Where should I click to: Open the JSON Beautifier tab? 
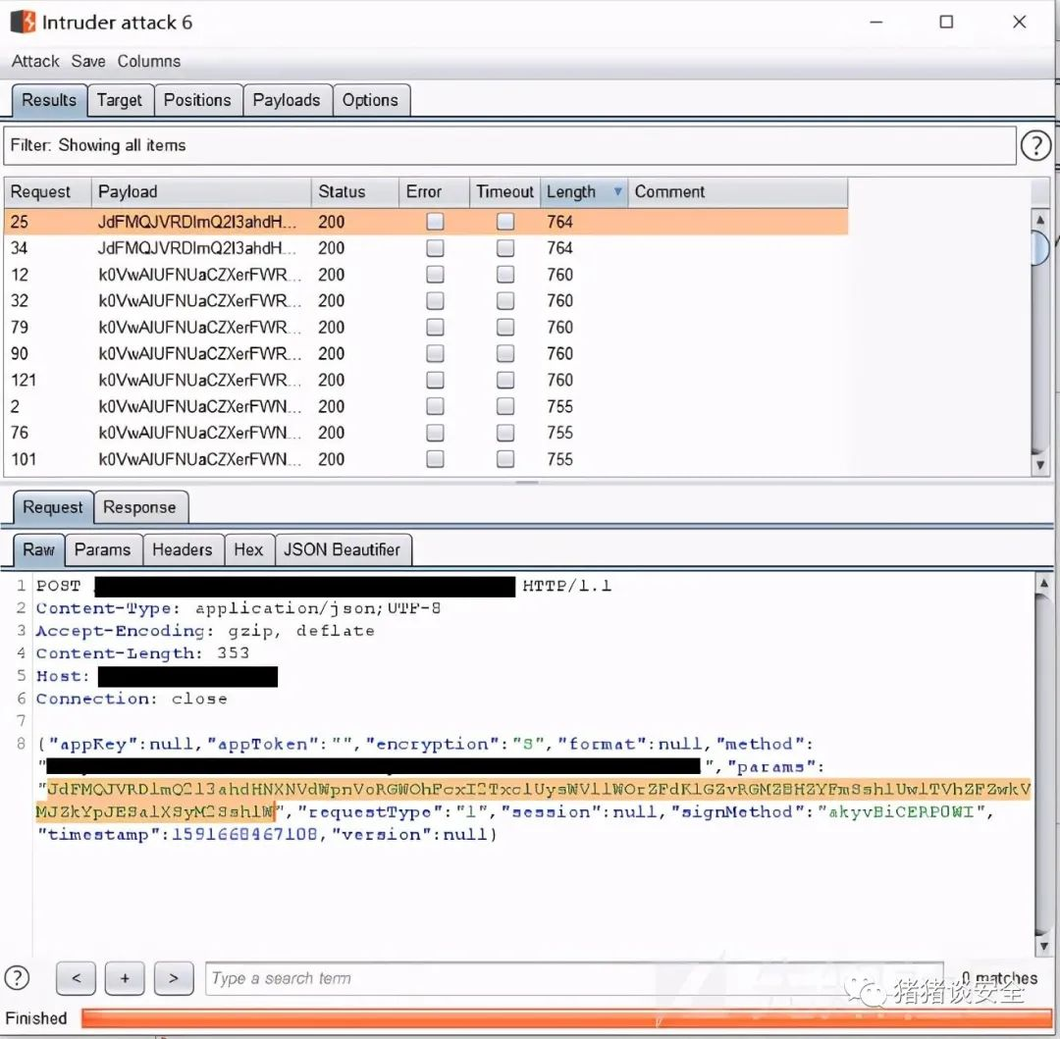[x=343, y=549]
